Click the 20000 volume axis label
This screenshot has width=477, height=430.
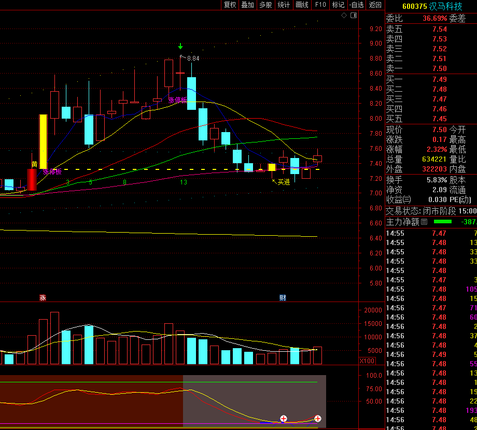click(x=373, y=310)
